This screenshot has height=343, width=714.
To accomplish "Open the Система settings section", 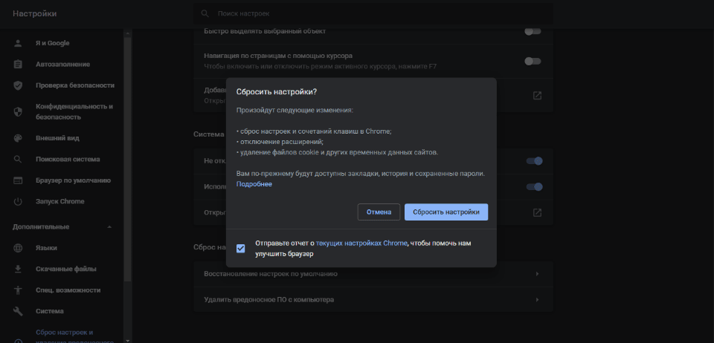I will 49,311.
